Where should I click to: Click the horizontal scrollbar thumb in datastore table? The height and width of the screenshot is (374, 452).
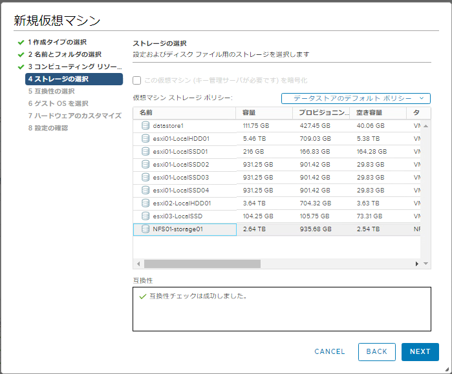point(202,264)
